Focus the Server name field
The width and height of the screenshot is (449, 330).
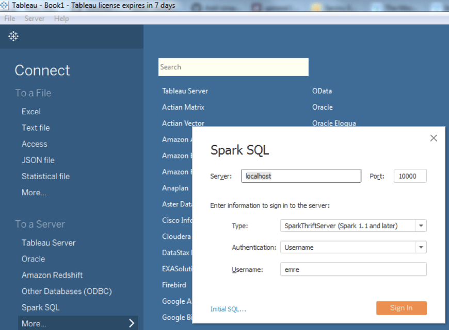point(301,176)
